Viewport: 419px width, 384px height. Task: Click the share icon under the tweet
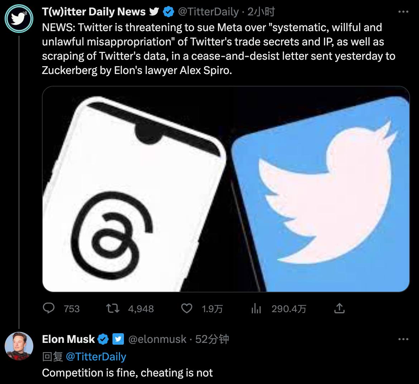pyautogui.click(x=339, y=308)
